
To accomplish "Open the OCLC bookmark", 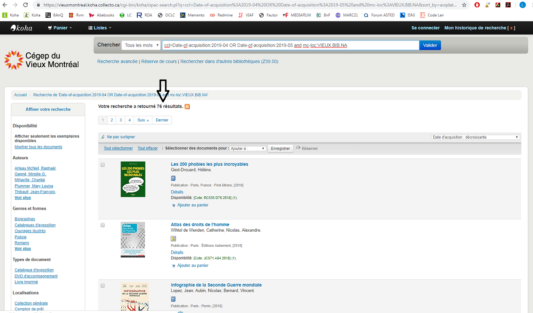I will click(x=166, y=15).
